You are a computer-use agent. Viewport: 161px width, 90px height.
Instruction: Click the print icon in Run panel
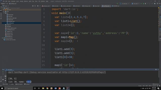(6, 80)
